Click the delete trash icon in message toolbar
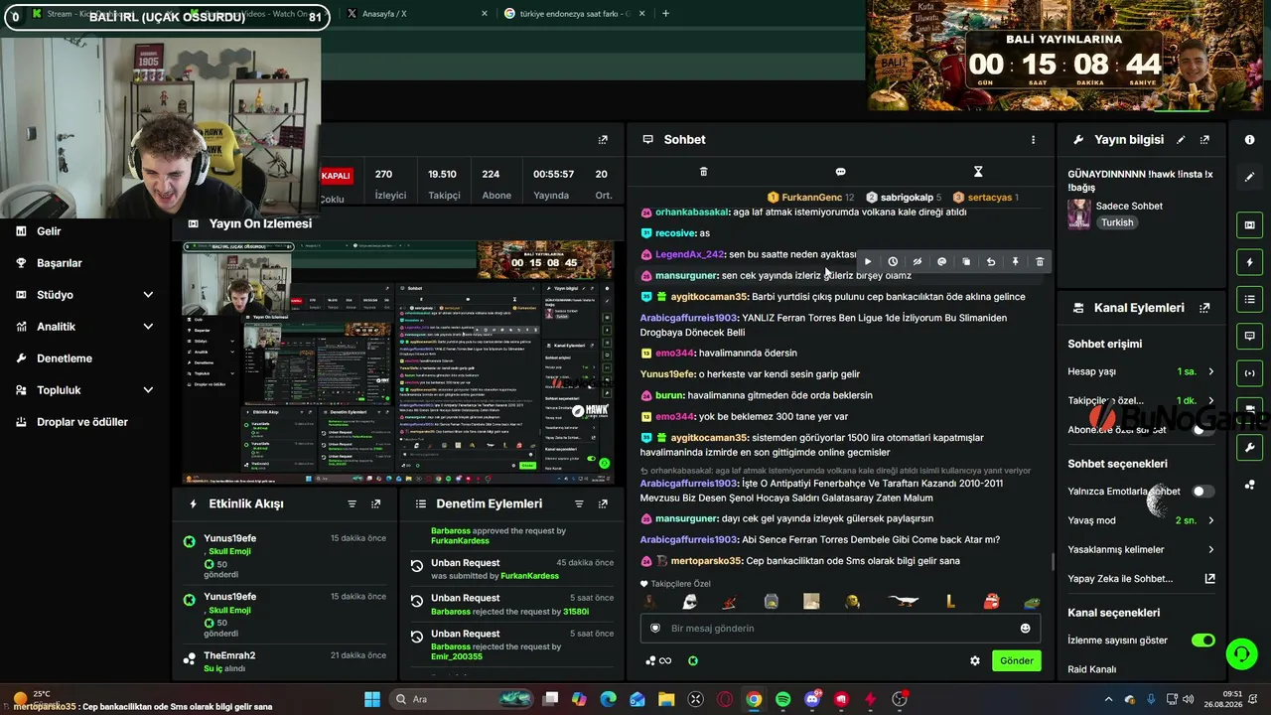This screenshot has width=1271, height=715. tap(1040, 262)
